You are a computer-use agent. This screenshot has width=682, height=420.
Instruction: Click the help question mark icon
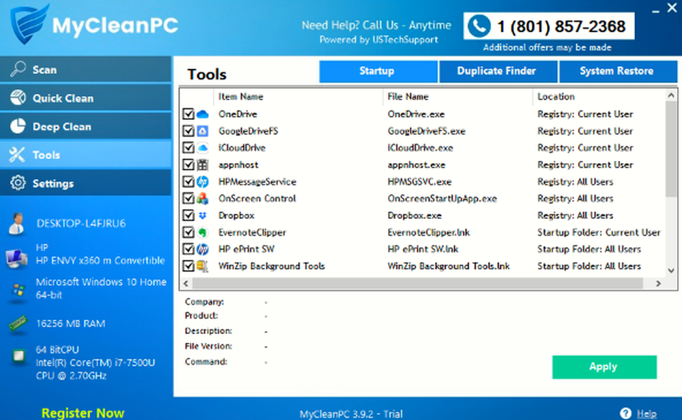click(x=625, y=413)
